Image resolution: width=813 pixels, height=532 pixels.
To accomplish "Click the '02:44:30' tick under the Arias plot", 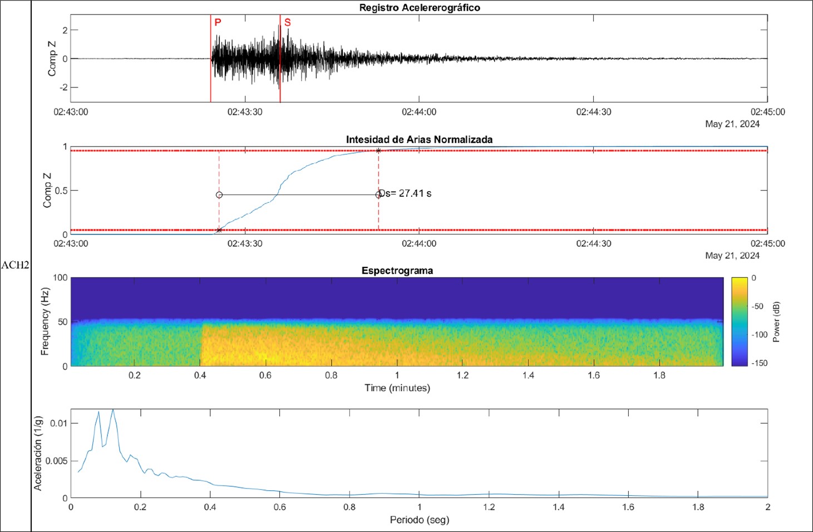I will pos(594,243).
